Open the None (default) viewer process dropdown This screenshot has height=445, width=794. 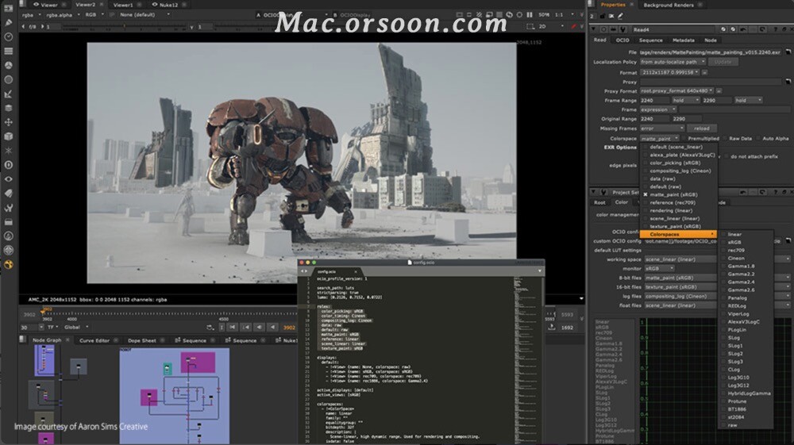pos(145,15)
